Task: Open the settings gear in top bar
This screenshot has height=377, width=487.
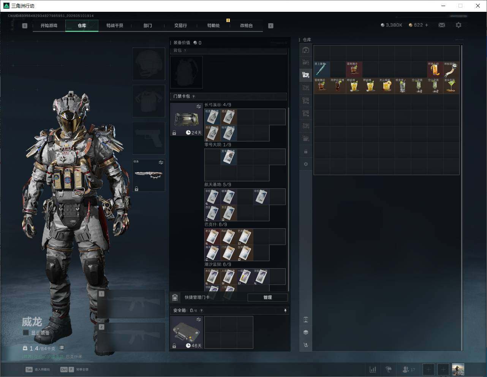Action: 459,25
